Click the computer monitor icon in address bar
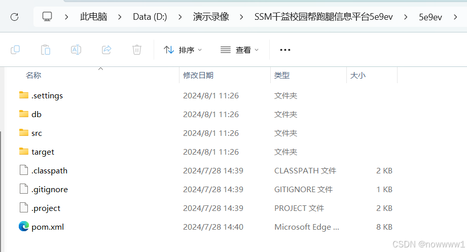Viewport: 467px width, 252px height. click(x=47, y=16)
